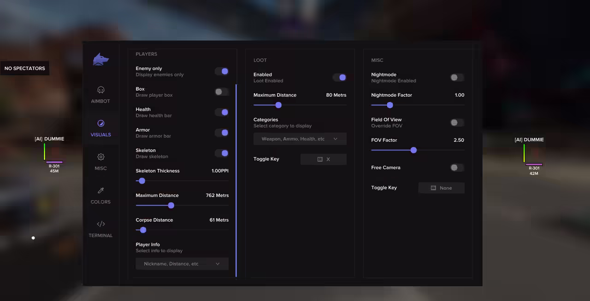Select the Visuals sidebar tab

(100, 128)
